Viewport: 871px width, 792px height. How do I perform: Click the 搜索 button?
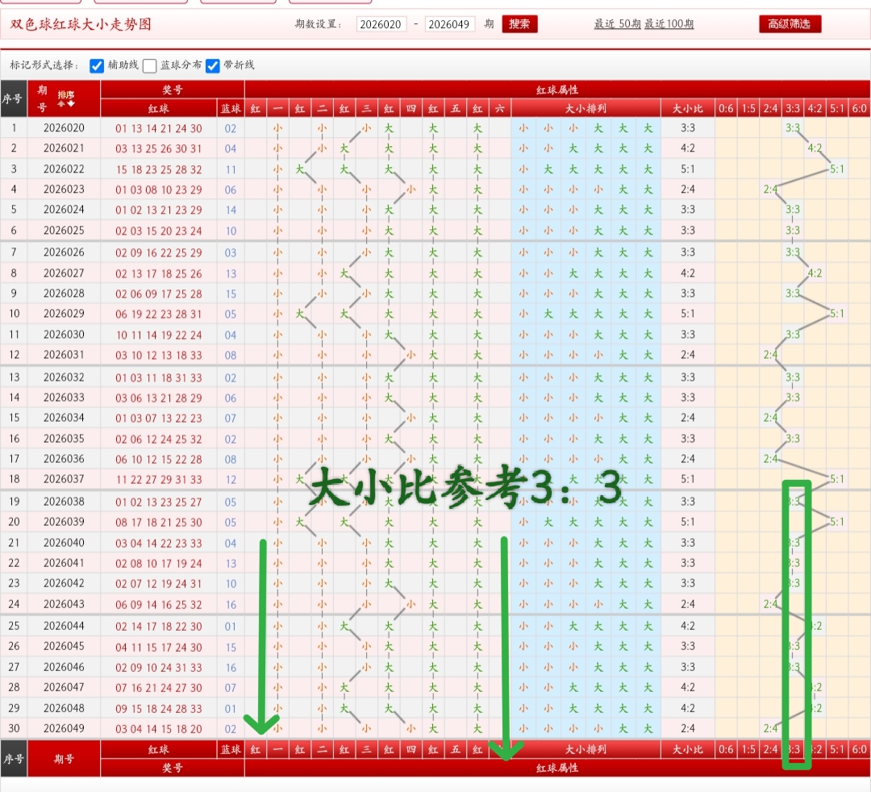519,24
